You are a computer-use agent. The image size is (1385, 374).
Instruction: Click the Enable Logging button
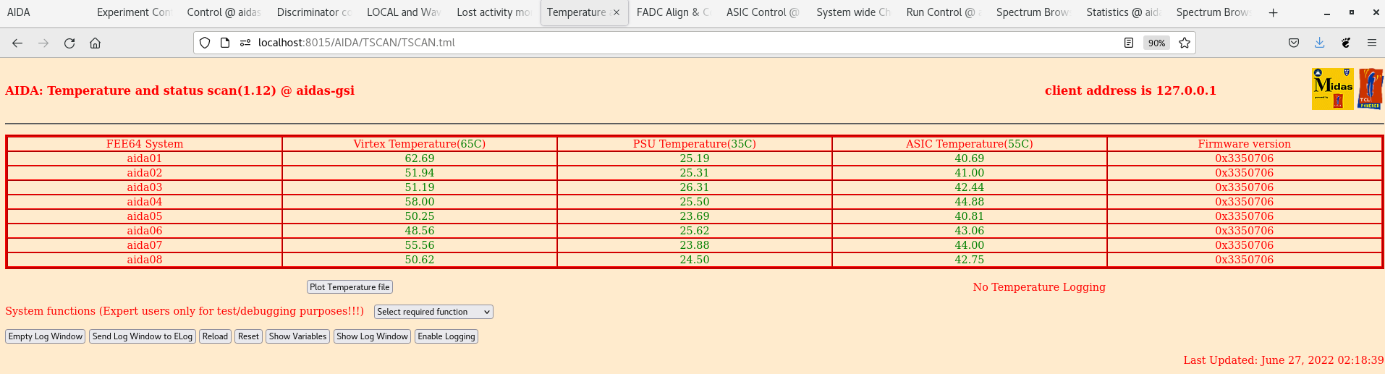446,336
